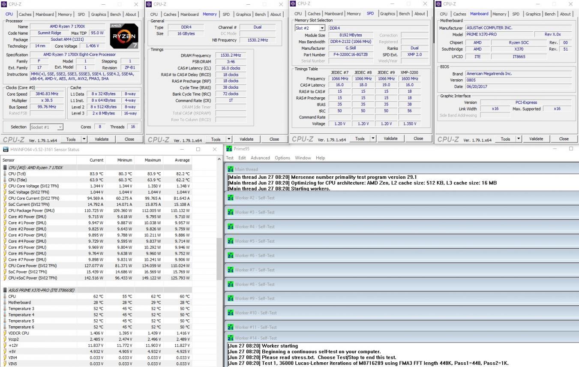Click the CPU (Tctl) thermometer icon in HWiNFO
The image size is (579, 367).
[x=5, y=174]
